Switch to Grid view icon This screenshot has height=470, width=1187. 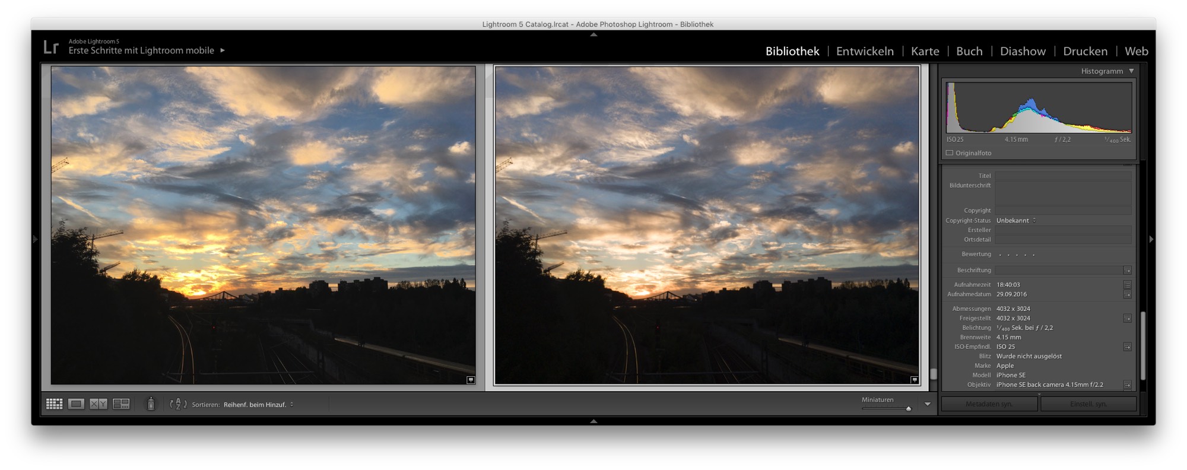tap(54, 404)
